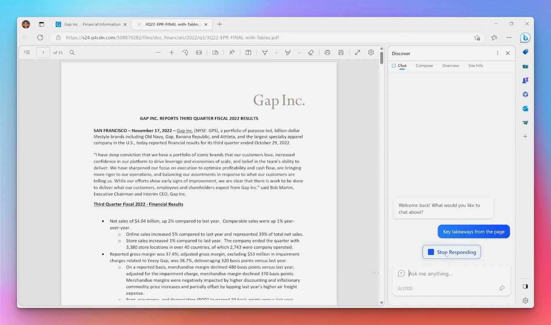View site information lock icon
This screenshot has height=325, width=551.
tap(58, 37)
